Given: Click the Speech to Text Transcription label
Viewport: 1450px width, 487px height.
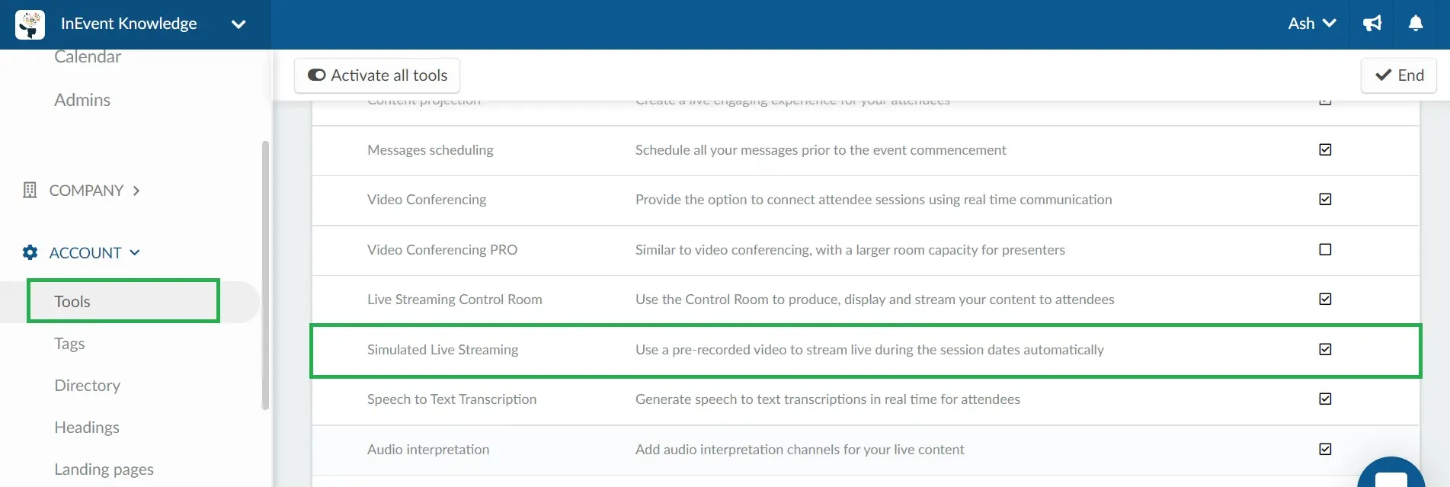Looking at the screenshot, I should click(x=452, y=399).
